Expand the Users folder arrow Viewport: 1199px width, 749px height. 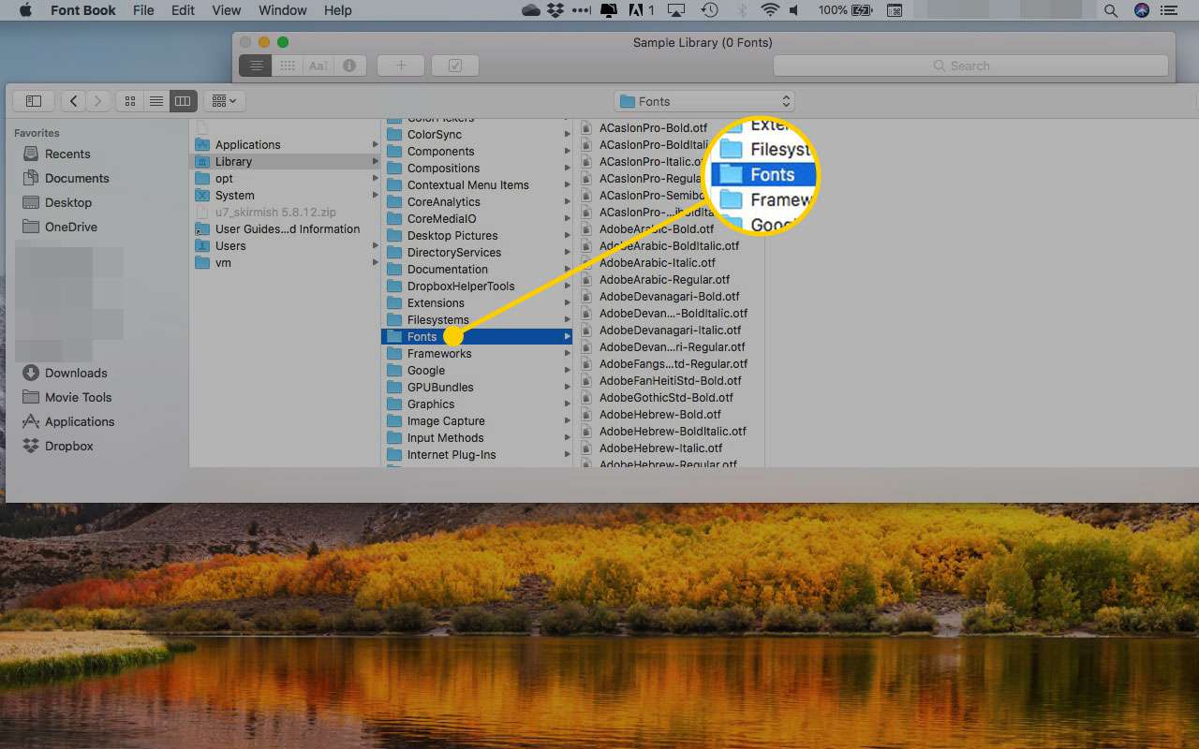coord(375,245)
